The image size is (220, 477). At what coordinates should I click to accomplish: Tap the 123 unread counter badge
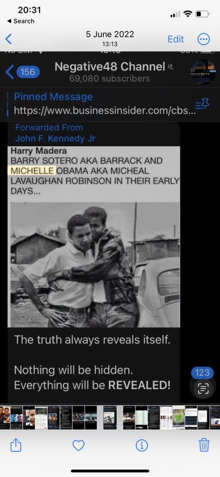coord(202,373)
